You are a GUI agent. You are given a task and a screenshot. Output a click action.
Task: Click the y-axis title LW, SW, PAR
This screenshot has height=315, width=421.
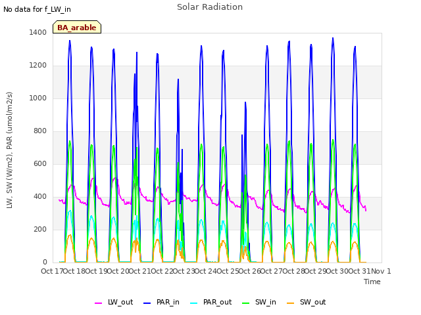pos(9,150)
